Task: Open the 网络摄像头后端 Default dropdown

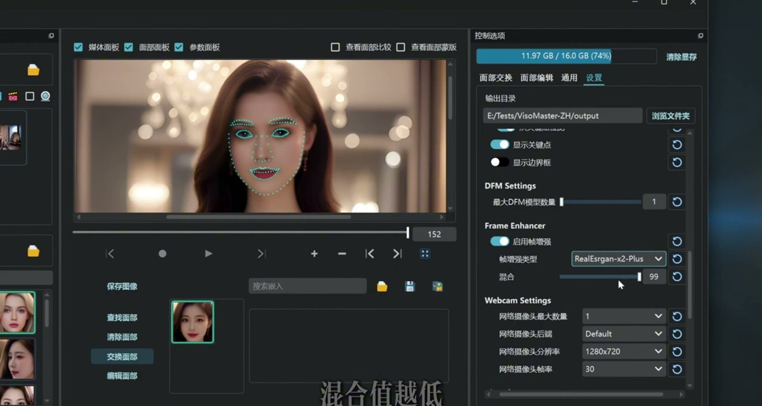Action: (623, 334)
